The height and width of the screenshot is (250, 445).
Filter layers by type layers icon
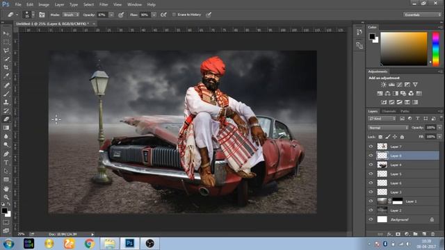[x=417, y=119]
